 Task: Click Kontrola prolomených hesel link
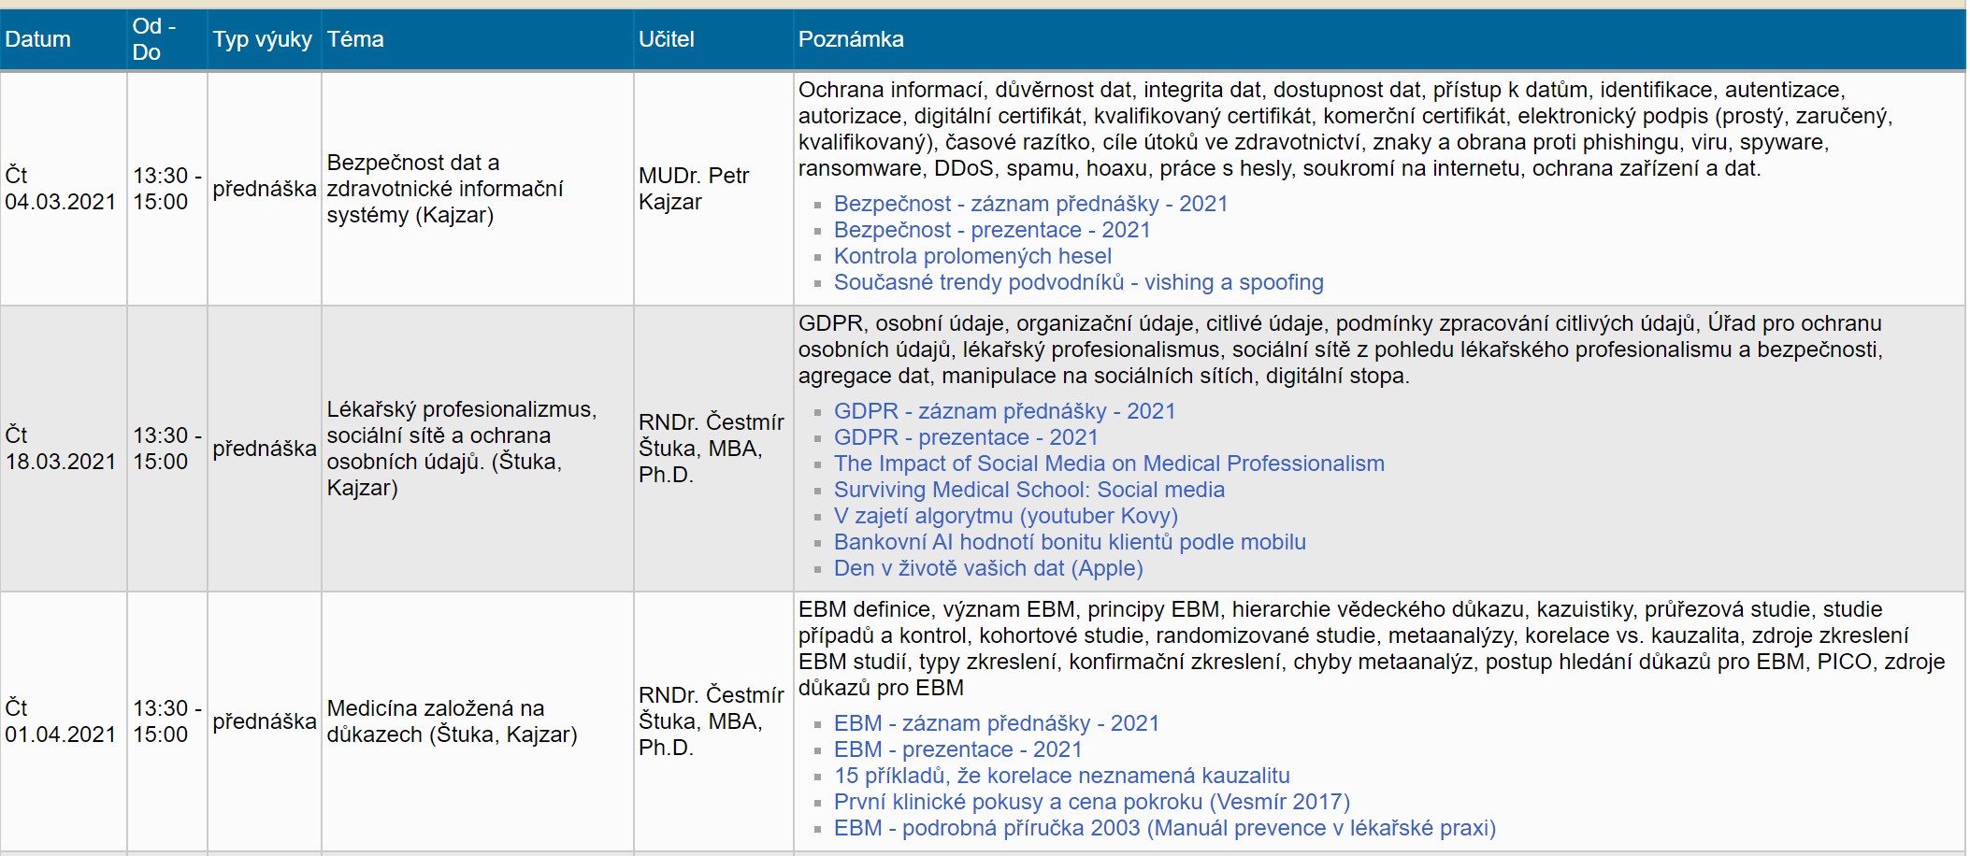[x=972, y=256]
